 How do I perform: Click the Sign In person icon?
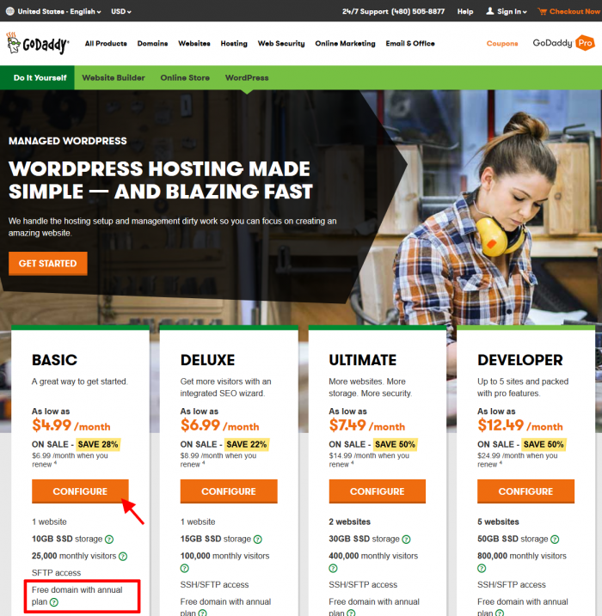point(489,11)
